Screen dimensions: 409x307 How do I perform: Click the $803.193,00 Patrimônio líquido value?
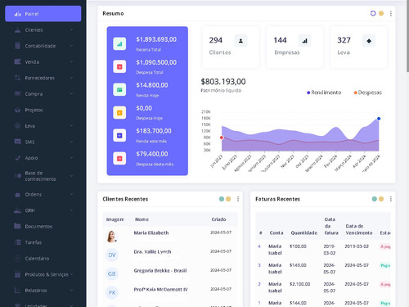pos(223,82)
